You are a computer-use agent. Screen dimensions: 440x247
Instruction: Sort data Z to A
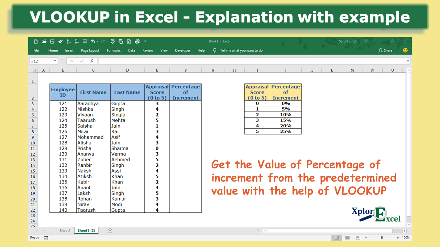point(77,41)
